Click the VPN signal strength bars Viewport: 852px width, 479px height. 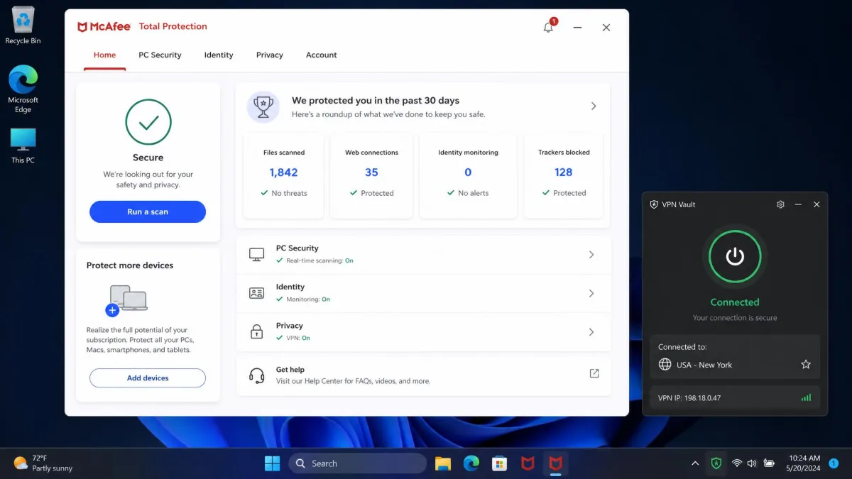point(806,397)
